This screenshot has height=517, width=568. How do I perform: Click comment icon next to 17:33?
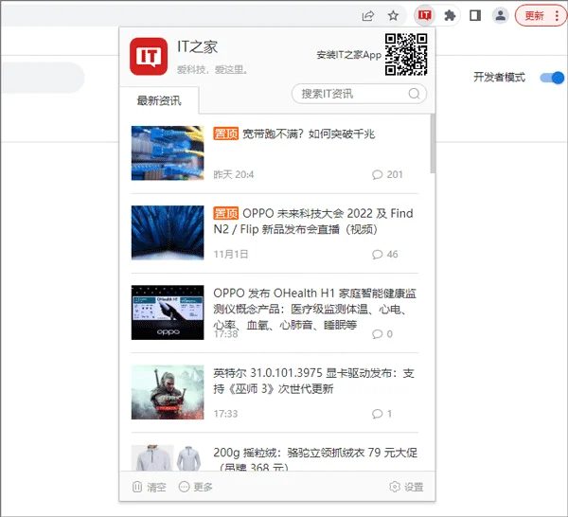(377, 414)
